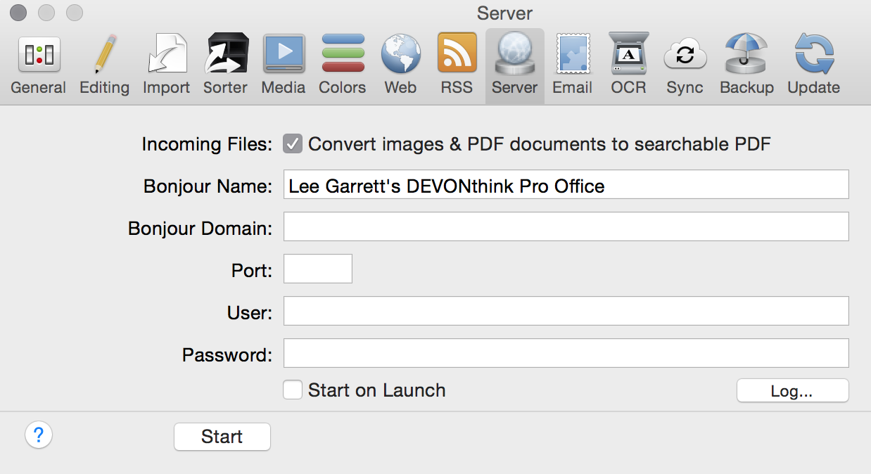The width and height of the screenshot is (871, 474).
Task: Show the Backup preferences pane
Action: click(x=746, y=65)
